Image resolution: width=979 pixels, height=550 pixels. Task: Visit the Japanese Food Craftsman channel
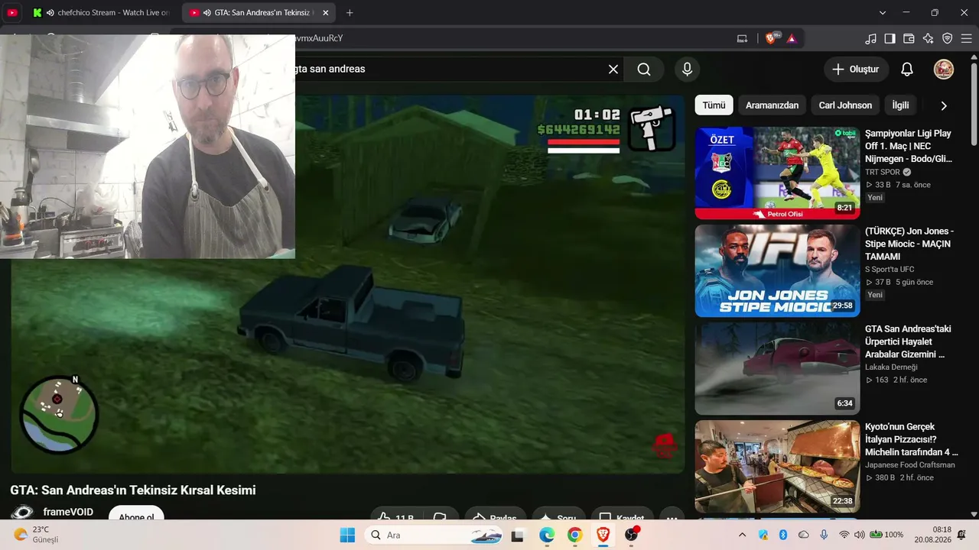click(910, 465)
